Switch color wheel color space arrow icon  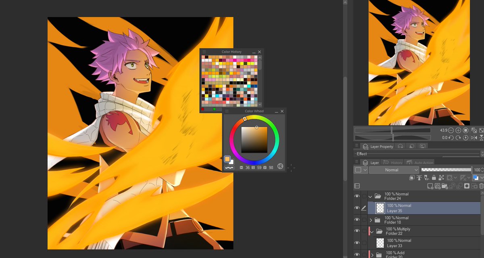pos(280,166)
